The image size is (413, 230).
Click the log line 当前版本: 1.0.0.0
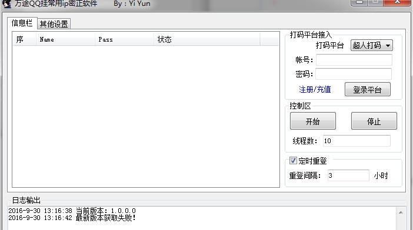tap(72, 211)
